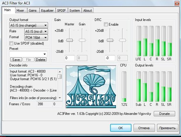181x137 pixels.
Task: Click the Master gain slider thumb
Action: coord(69,40)
